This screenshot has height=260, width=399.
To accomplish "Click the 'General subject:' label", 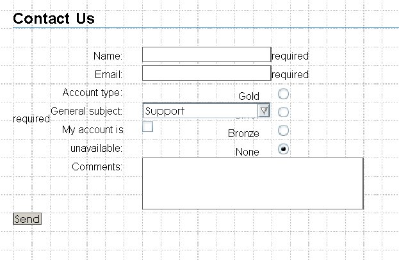I will 86,111.
